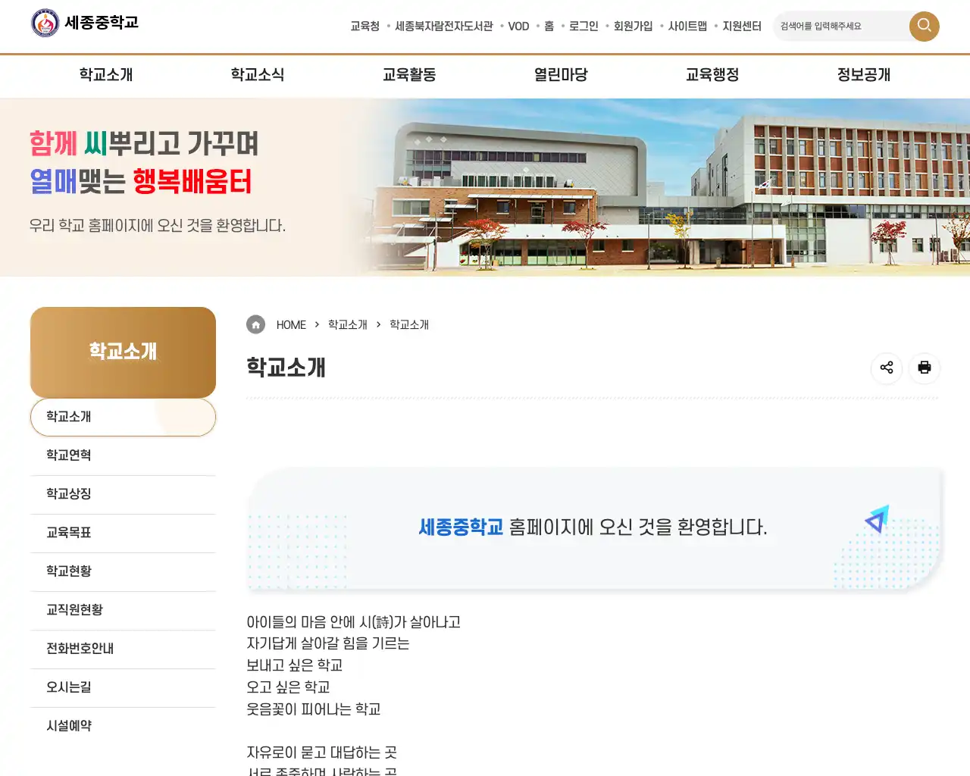Click the 세종중학교 school logo

click(x=85, y=23)
